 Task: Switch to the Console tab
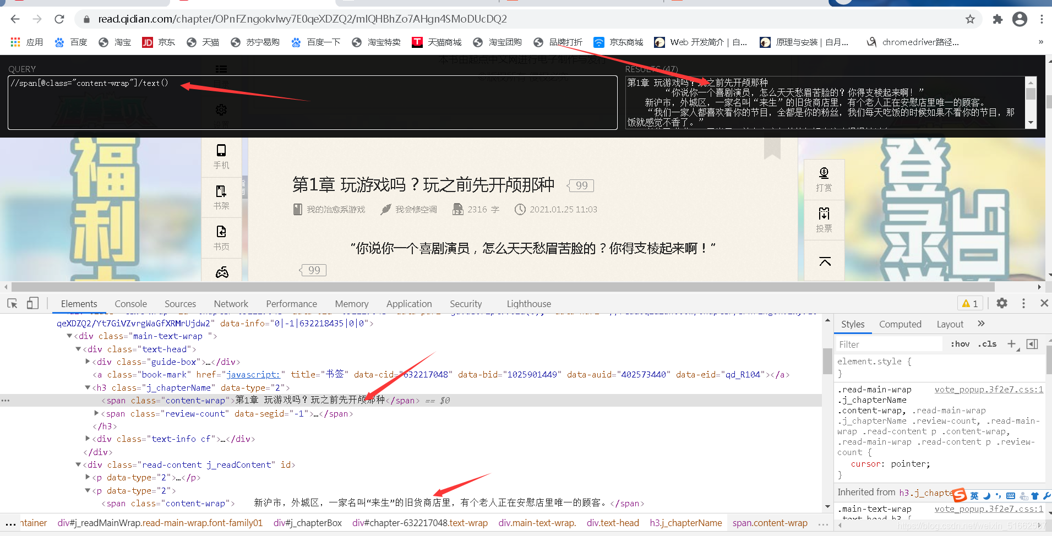click(130, 304)
